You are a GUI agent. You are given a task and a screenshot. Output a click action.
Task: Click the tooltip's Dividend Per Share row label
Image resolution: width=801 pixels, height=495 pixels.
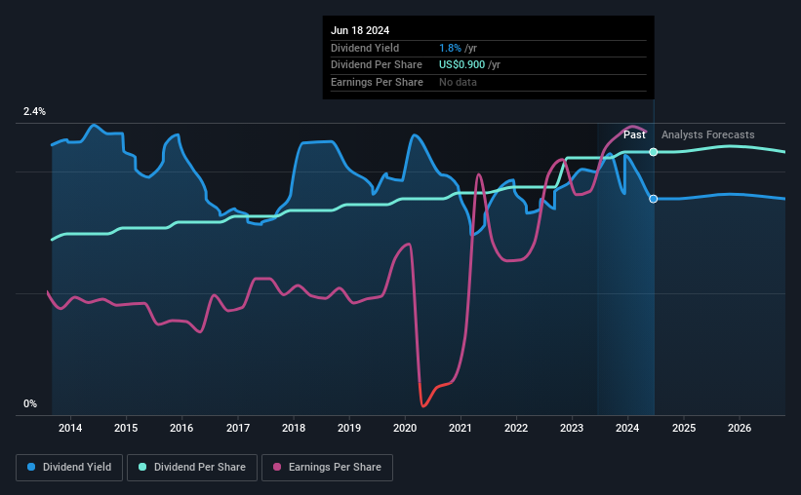coord(377,65)
